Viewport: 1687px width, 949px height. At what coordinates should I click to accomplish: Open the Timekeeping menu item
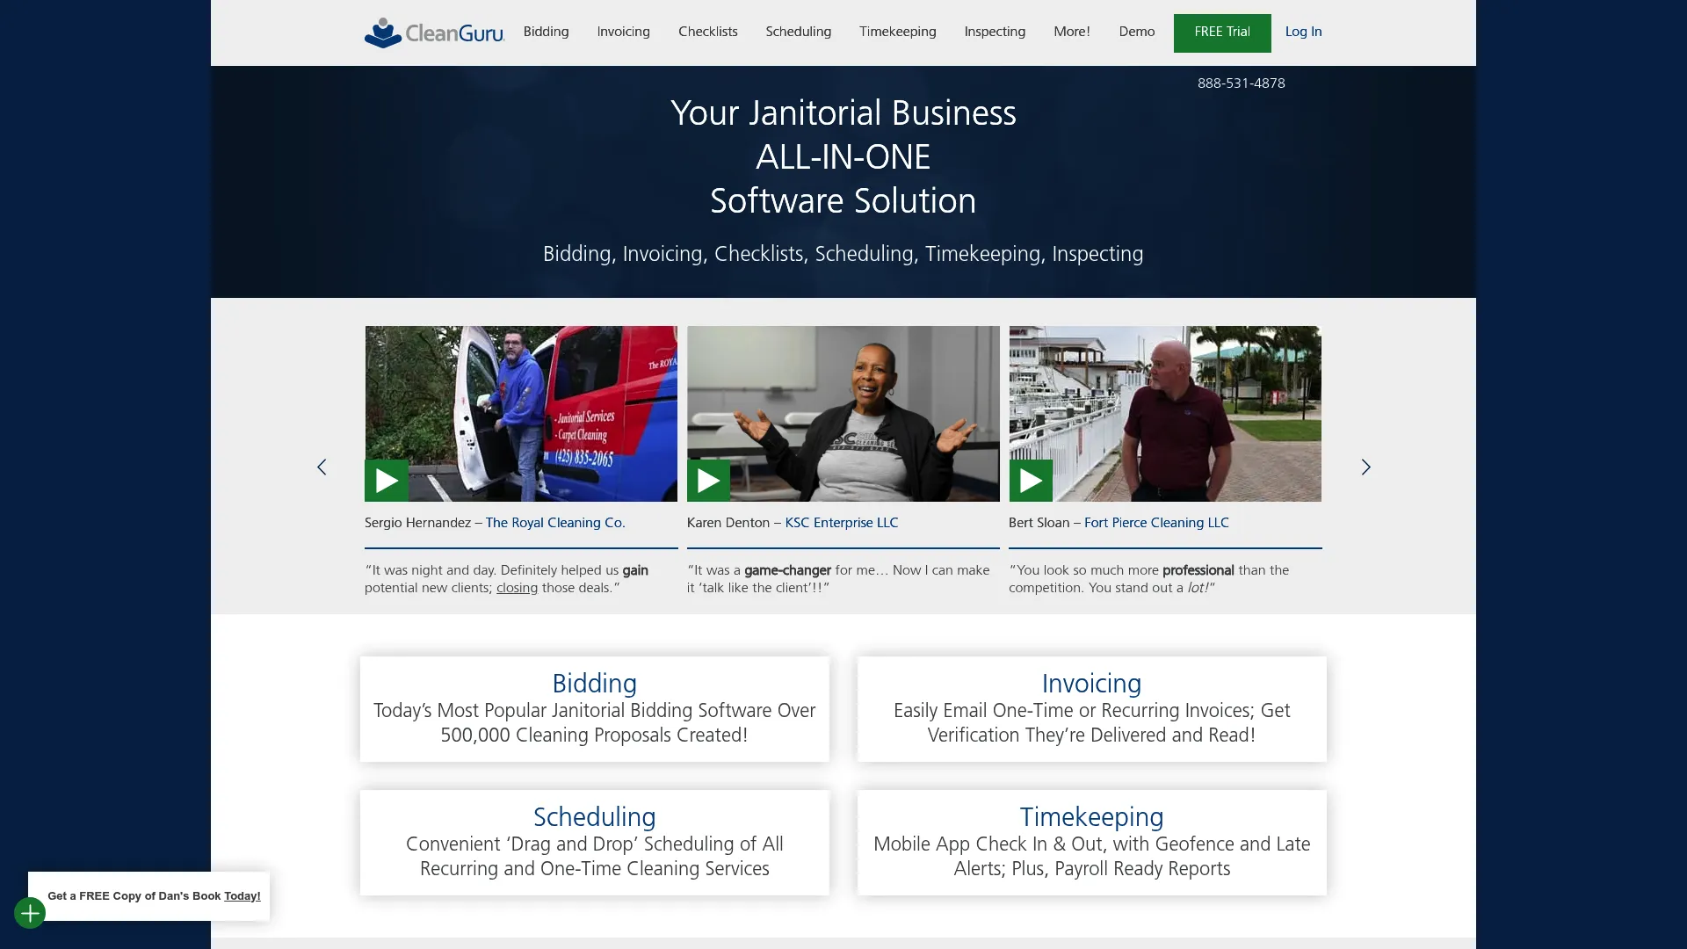(897, 32)
